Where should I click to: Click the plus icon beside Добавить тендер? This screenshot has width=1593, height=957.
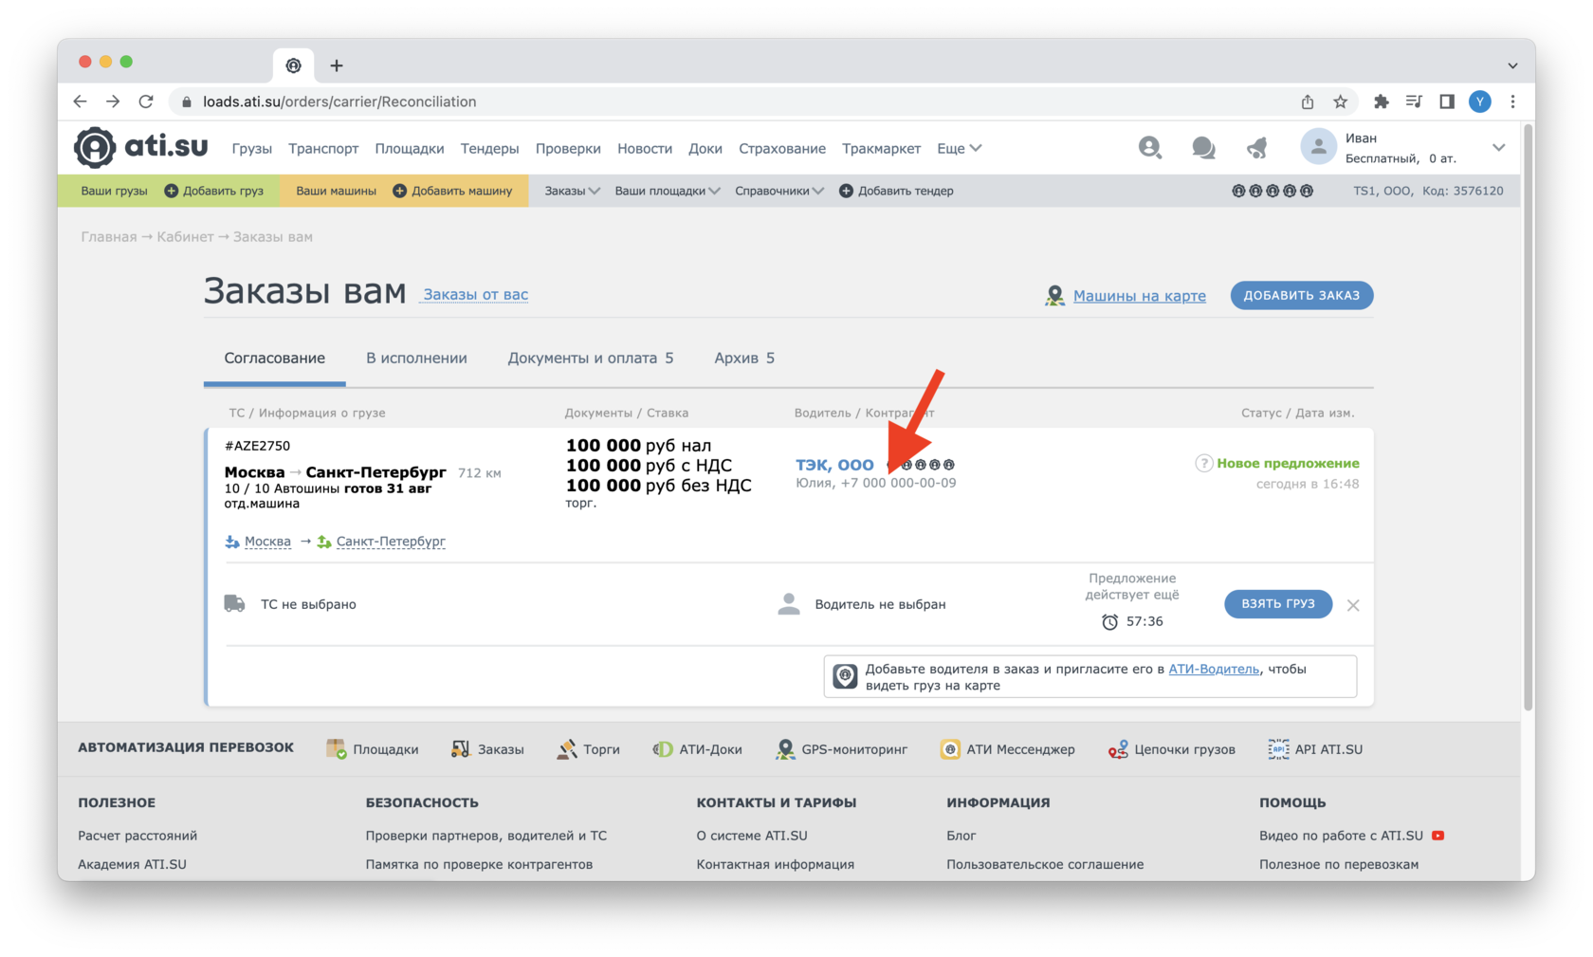pyautogui.click(x=846, y=191)
